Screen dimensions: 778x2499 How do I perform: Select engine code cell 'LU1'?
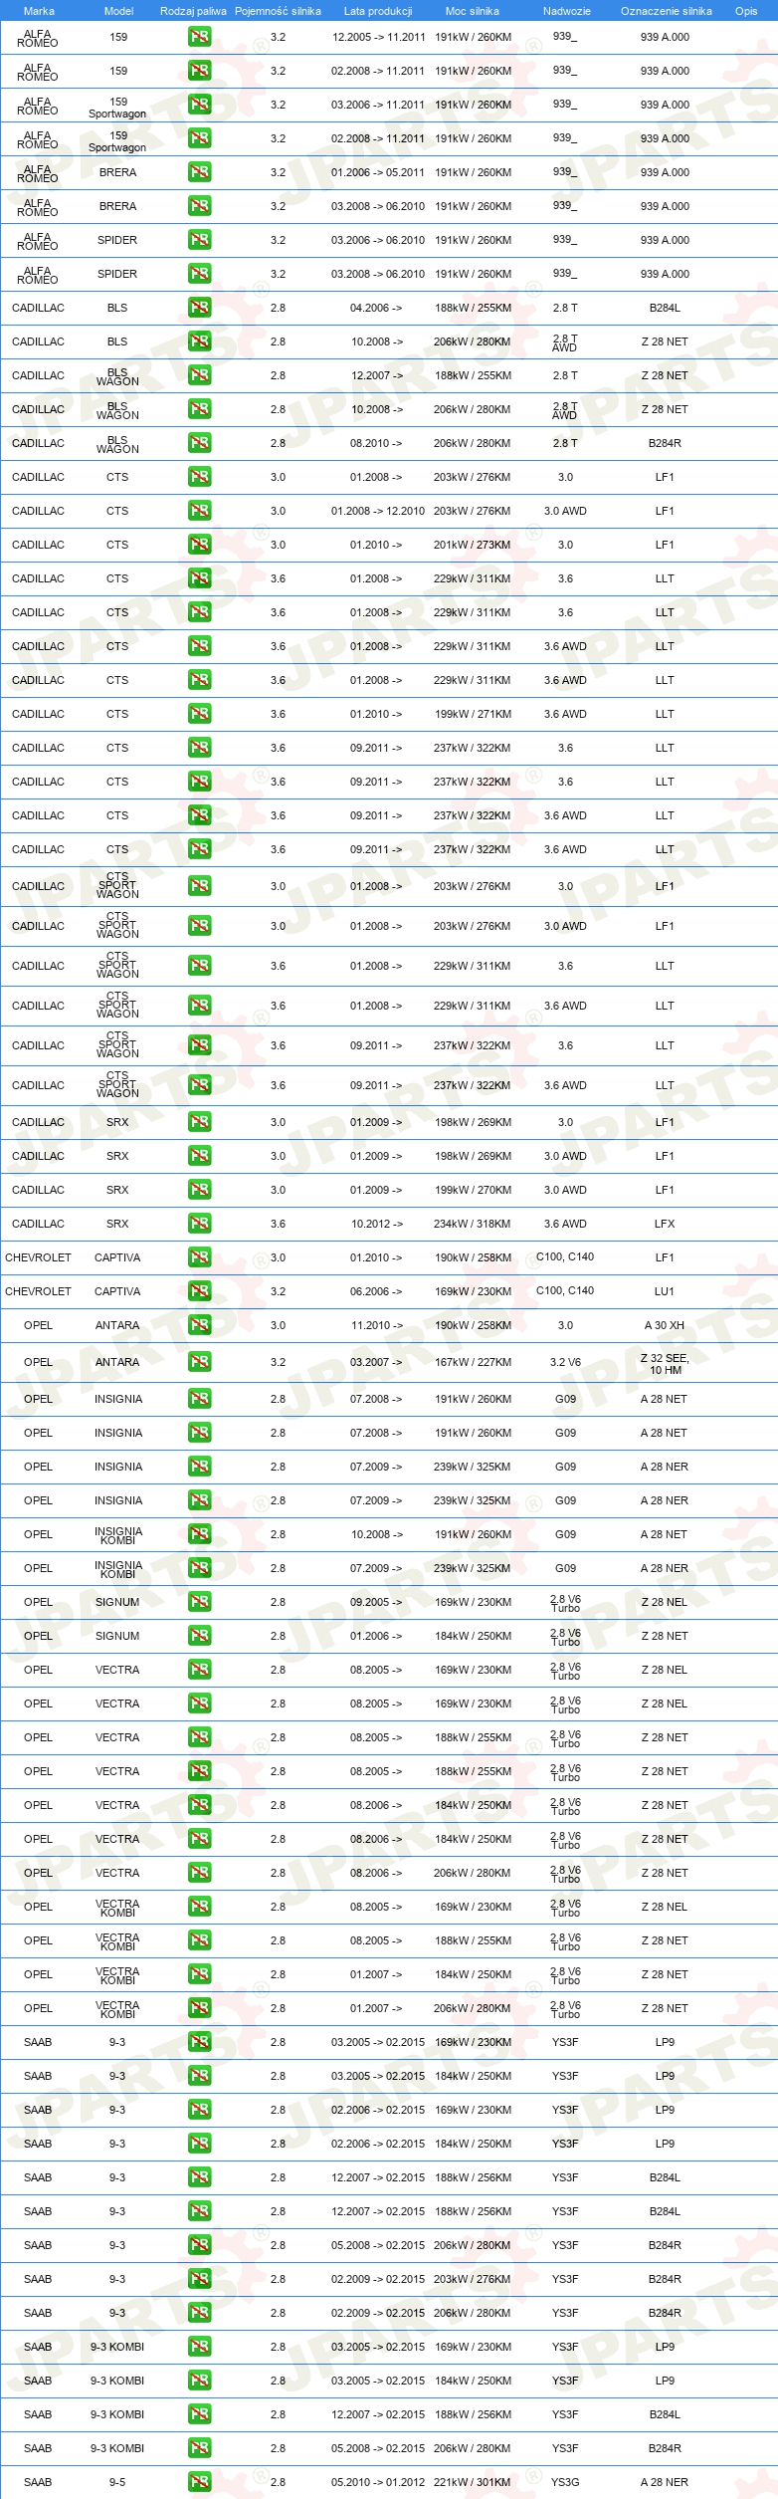(x=665, y=1291)
